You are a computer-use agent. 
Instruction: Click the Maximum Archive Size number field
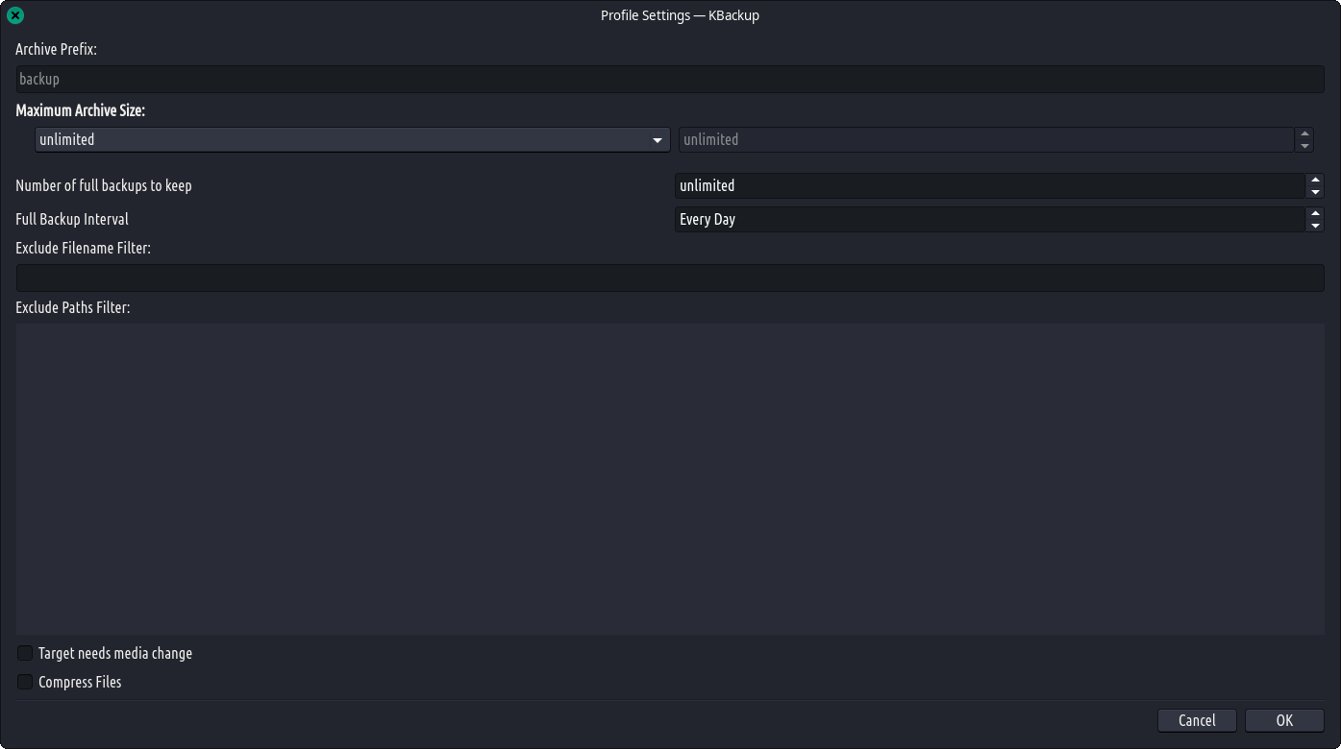click(x=987, y=139)
